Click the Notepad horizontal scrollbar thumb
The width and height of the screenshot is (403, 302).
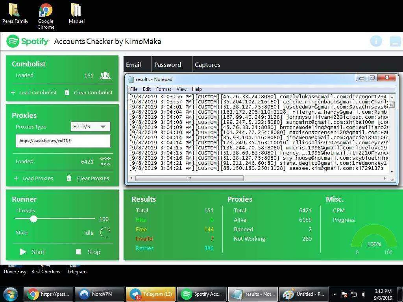click(189, 178)
